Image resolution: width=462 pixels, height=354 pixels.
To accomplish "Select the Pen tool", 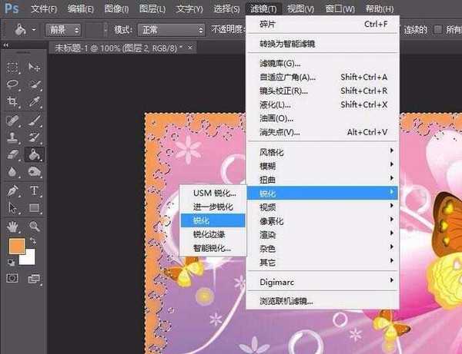I will coord(12,190).
